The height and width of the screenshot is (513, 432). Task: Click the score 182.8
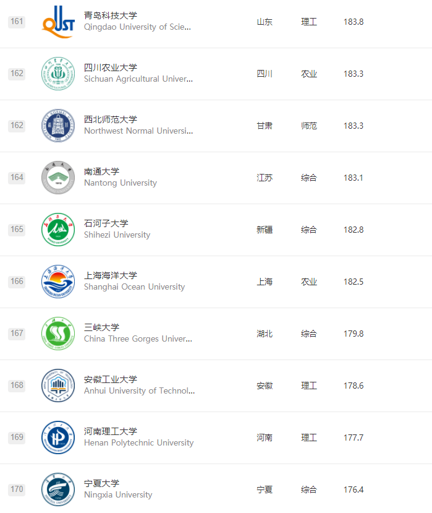coord(354,230)
